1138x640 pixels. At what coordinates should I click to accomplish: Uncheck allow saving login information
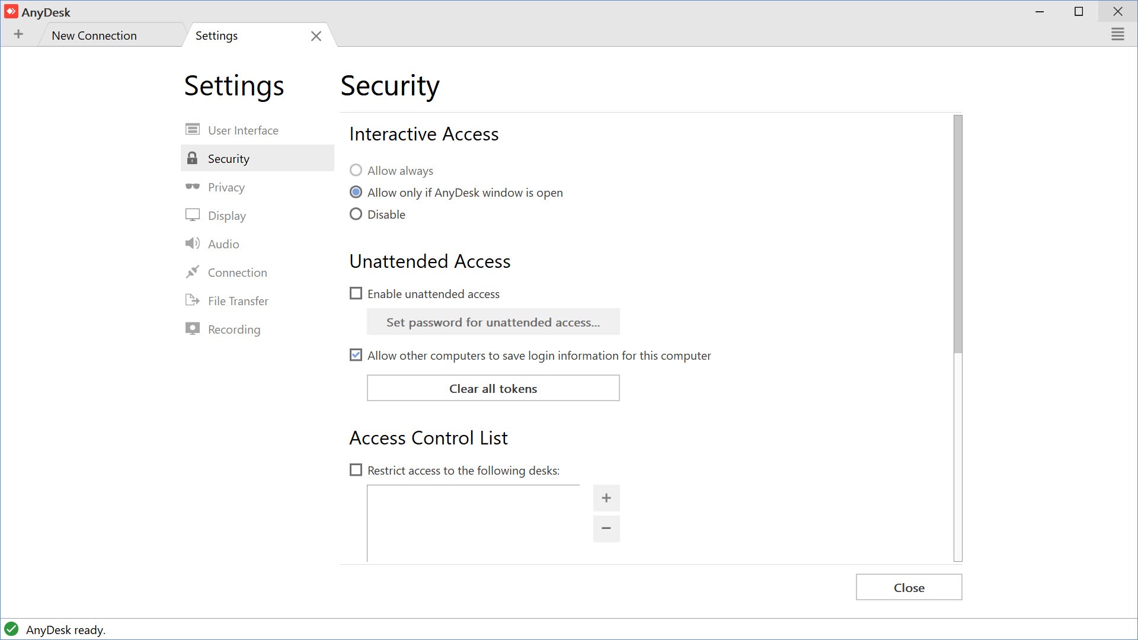pyautogui.click(x=356, y=355)
